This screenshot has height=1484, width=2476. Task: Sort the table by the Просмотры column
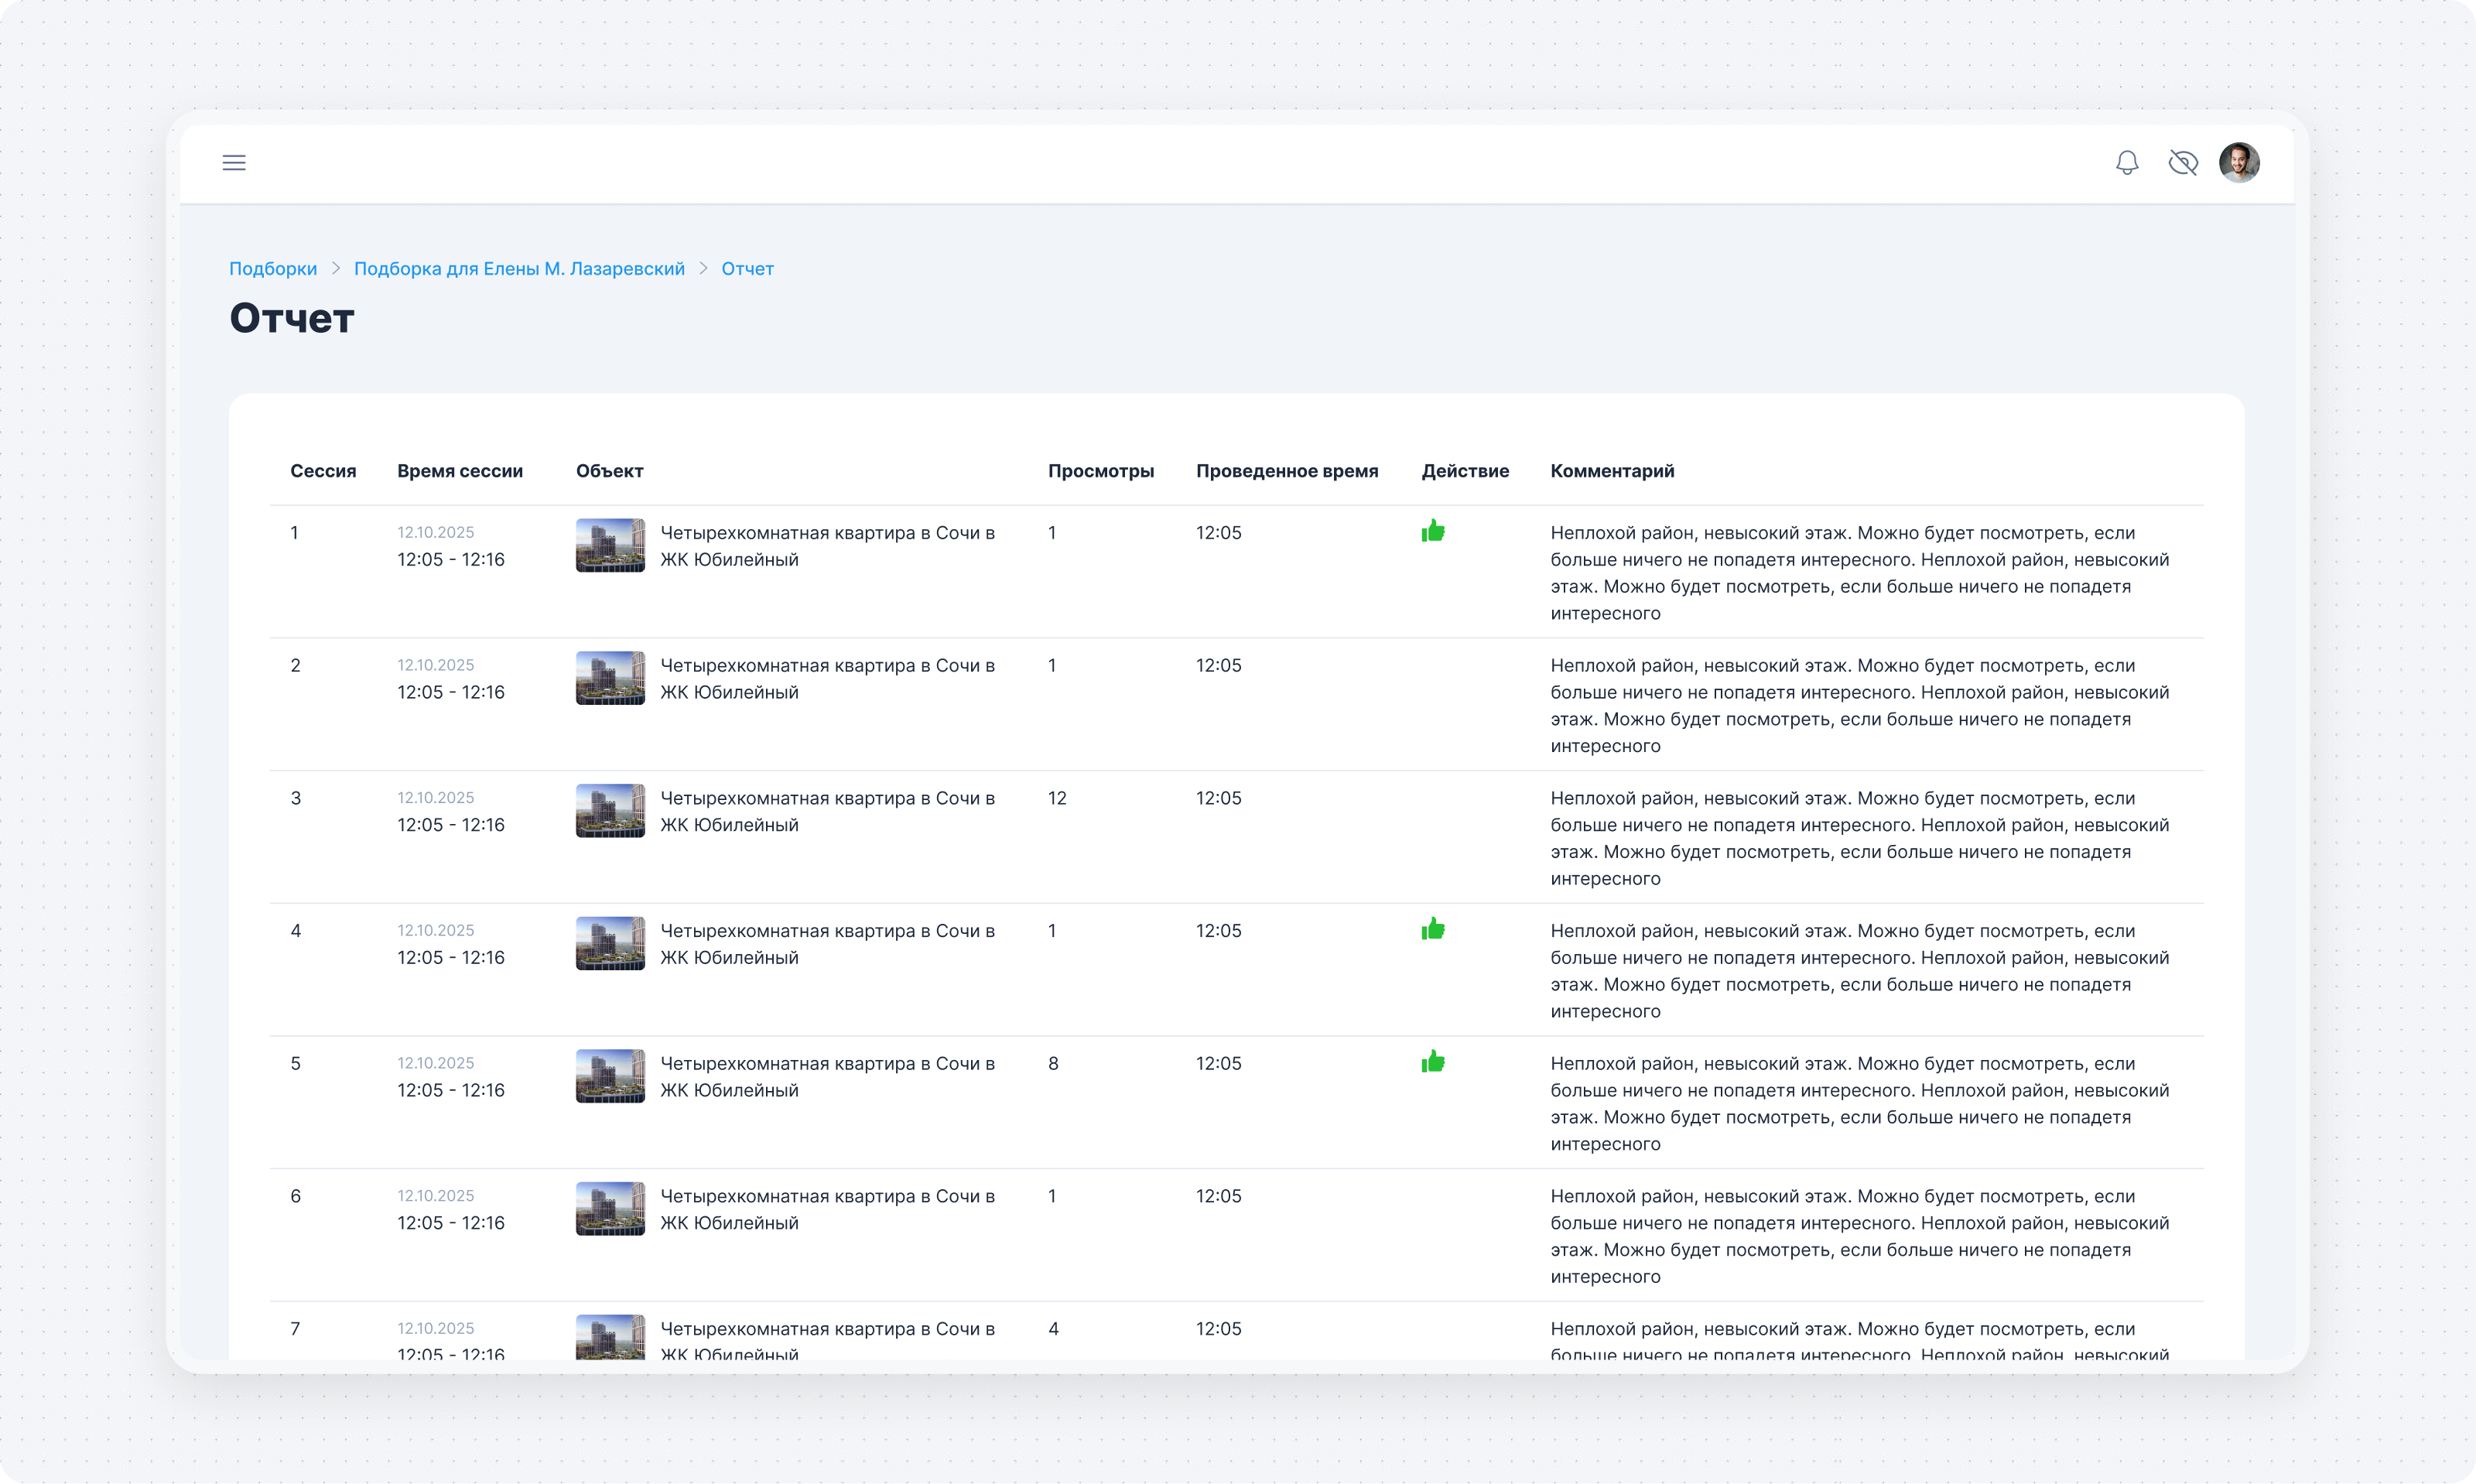(1101, 470)
